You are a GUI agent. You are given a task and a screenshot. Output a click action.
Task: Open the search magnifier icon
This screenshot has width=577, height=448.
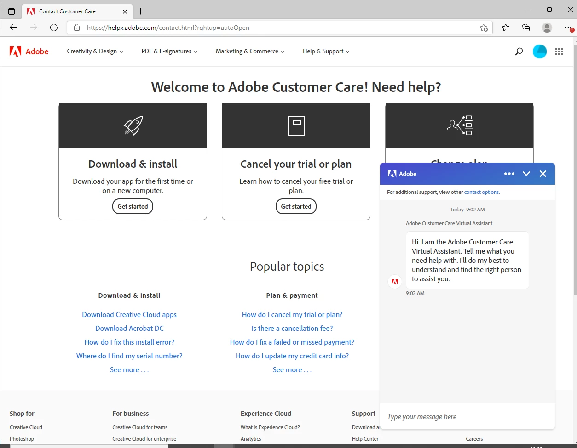tap(519, 51)
